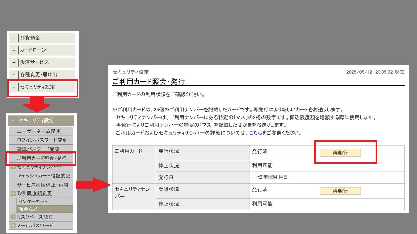The height and width of the screenshot is (234, 417).
Task: Select 預金など under 取引限度額変更
Action: 45,209
